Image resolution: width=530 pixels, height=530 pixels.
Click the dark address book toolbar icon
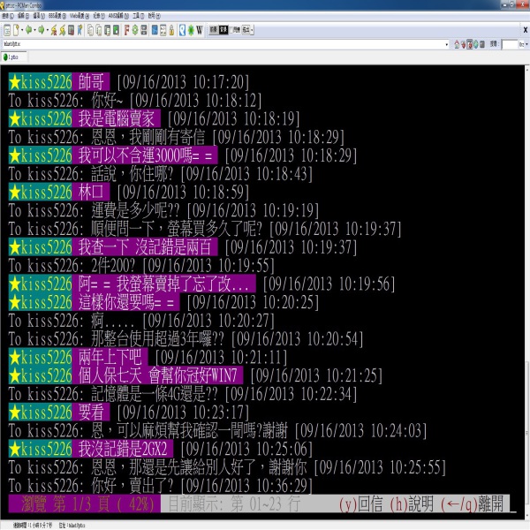[71, 30]
